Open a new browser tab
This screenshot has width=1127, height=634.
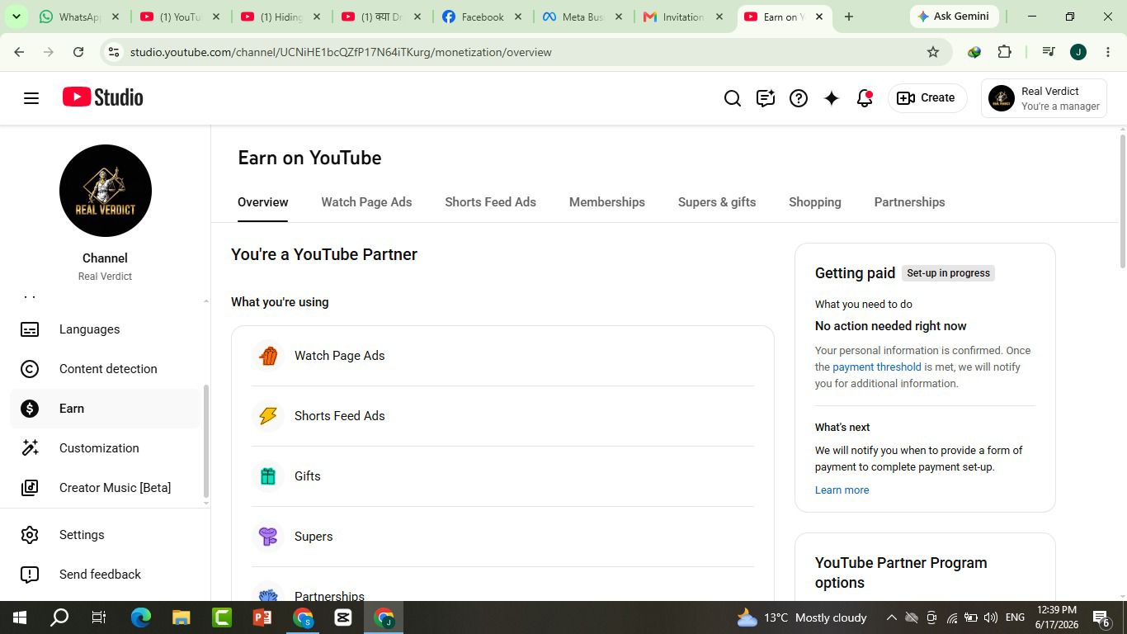pos(848,17)
